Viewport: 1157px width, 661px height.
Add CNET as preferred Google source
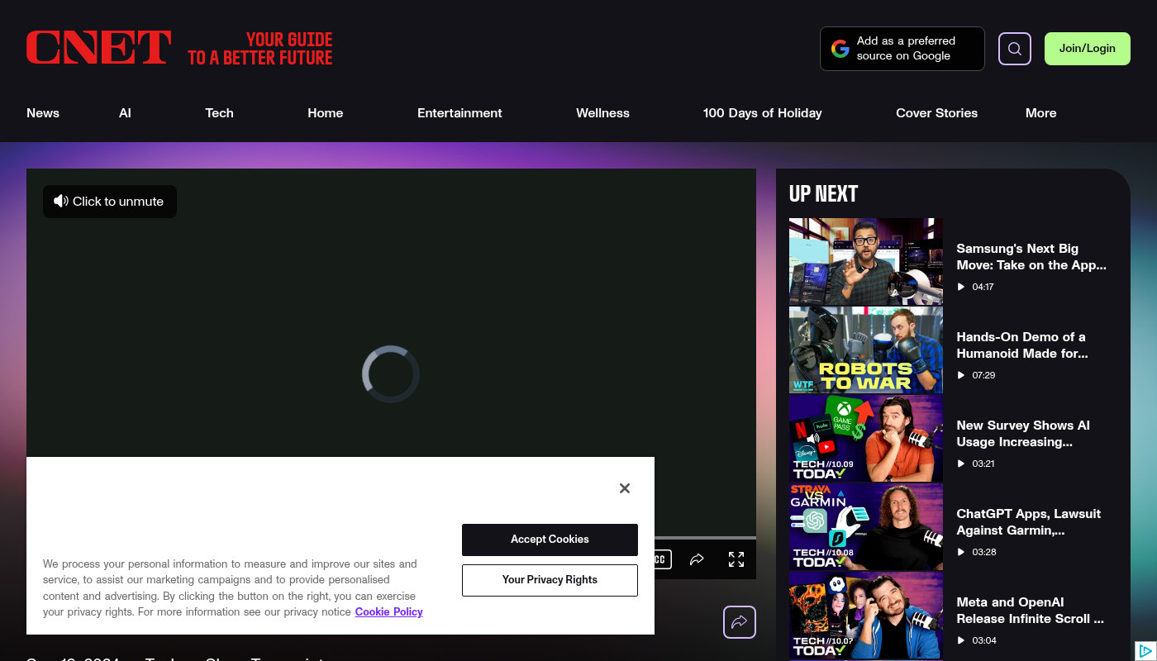902,49
